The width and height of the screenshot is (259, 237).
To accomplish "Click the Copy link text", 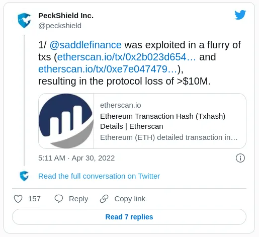I will click(130, 199).
